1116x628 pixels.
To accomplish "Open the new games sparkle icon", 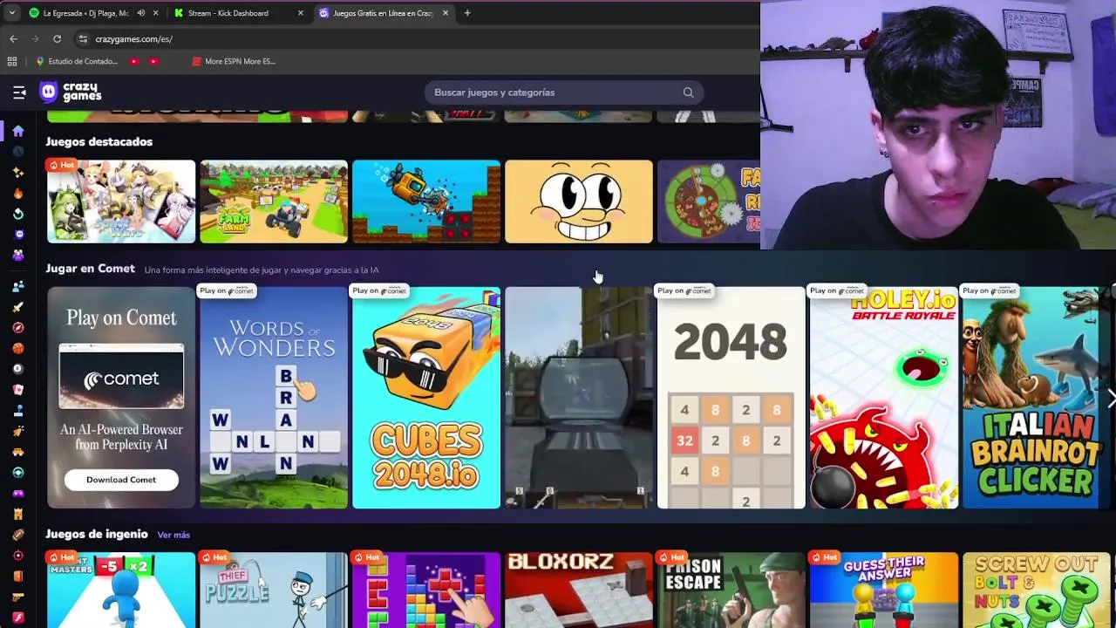I will point(17,173).
